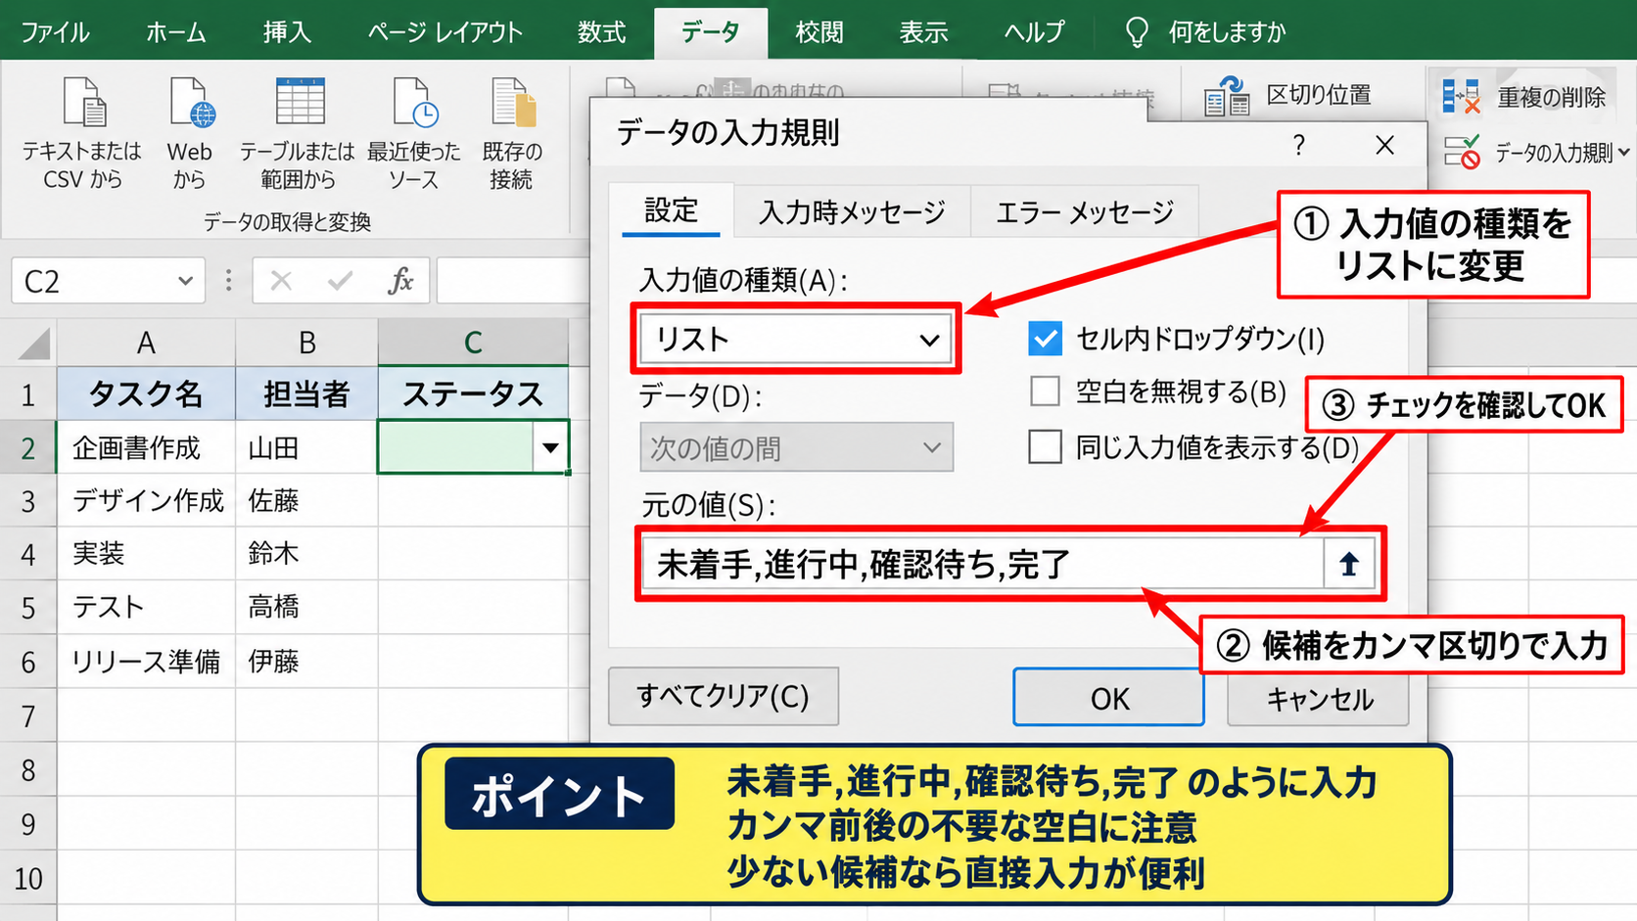Select cell 企画書作成
The width and height of the screenshot is (1637, 921).
[146, 447]
